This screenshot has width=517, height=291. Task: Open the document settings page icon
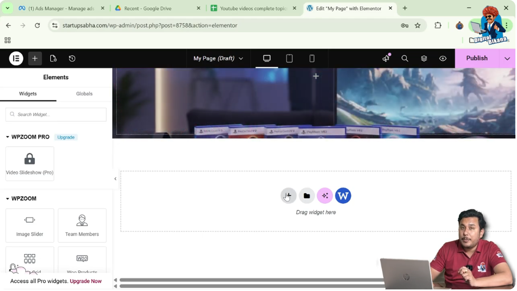(53, 59)
